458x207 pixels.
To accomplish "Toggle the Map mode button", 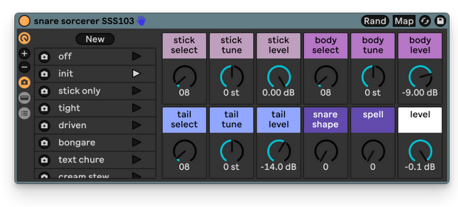I will tap(404, 21).
